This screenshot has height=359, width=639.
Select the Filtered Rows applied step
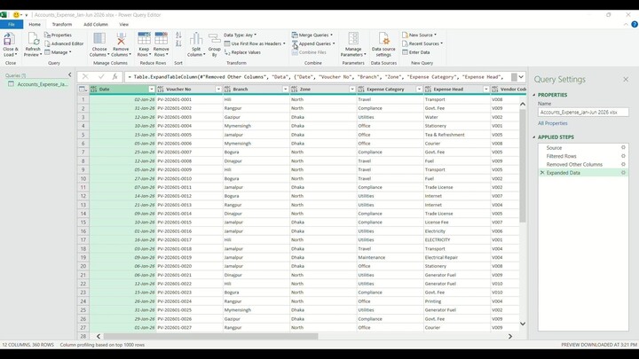coord(561,156)
